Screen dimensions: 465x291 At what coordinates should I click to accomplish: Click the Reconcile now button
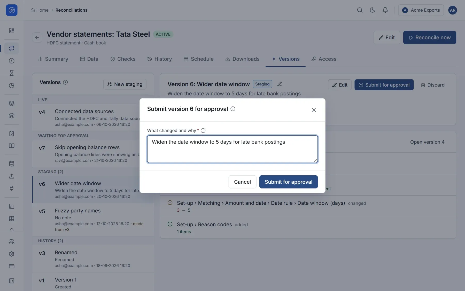click(430, 38)
